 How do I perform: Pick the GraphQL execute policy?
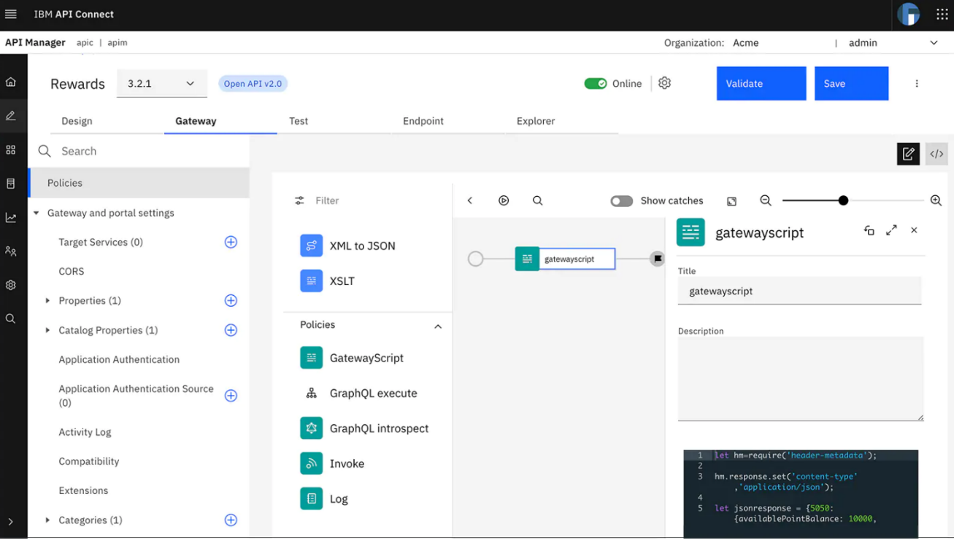click(358, 393)
